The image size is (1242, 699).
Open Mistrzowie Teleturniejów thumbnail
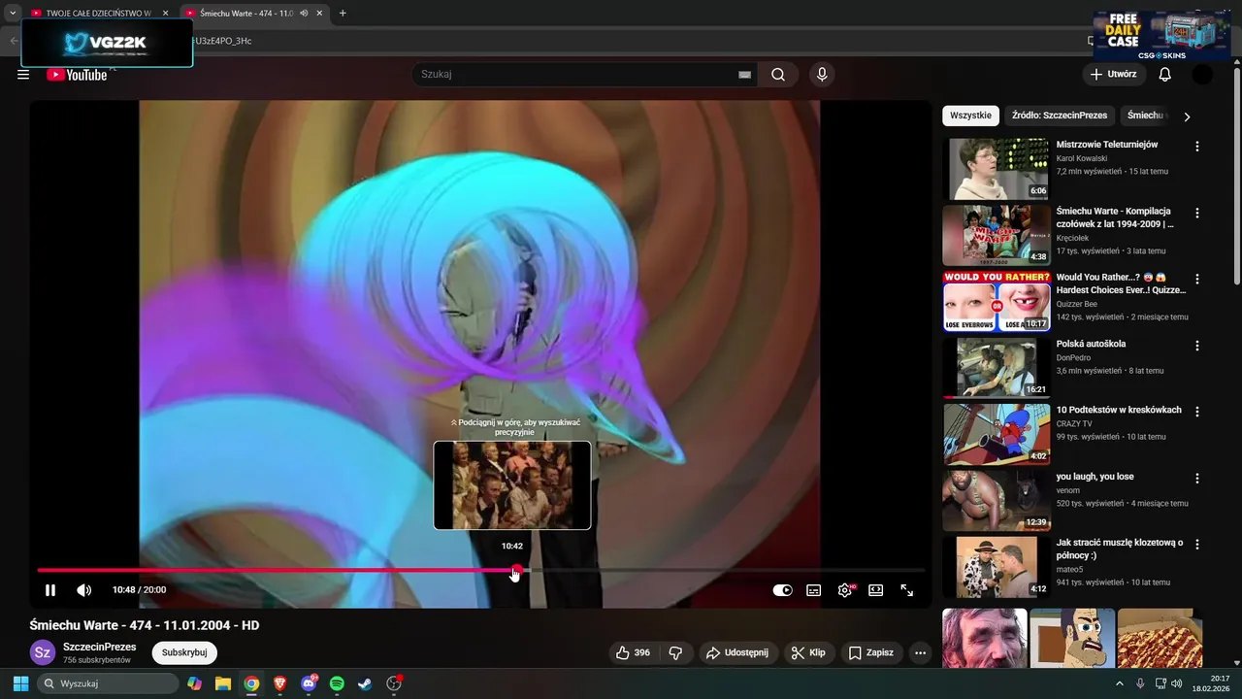[997, 169]
